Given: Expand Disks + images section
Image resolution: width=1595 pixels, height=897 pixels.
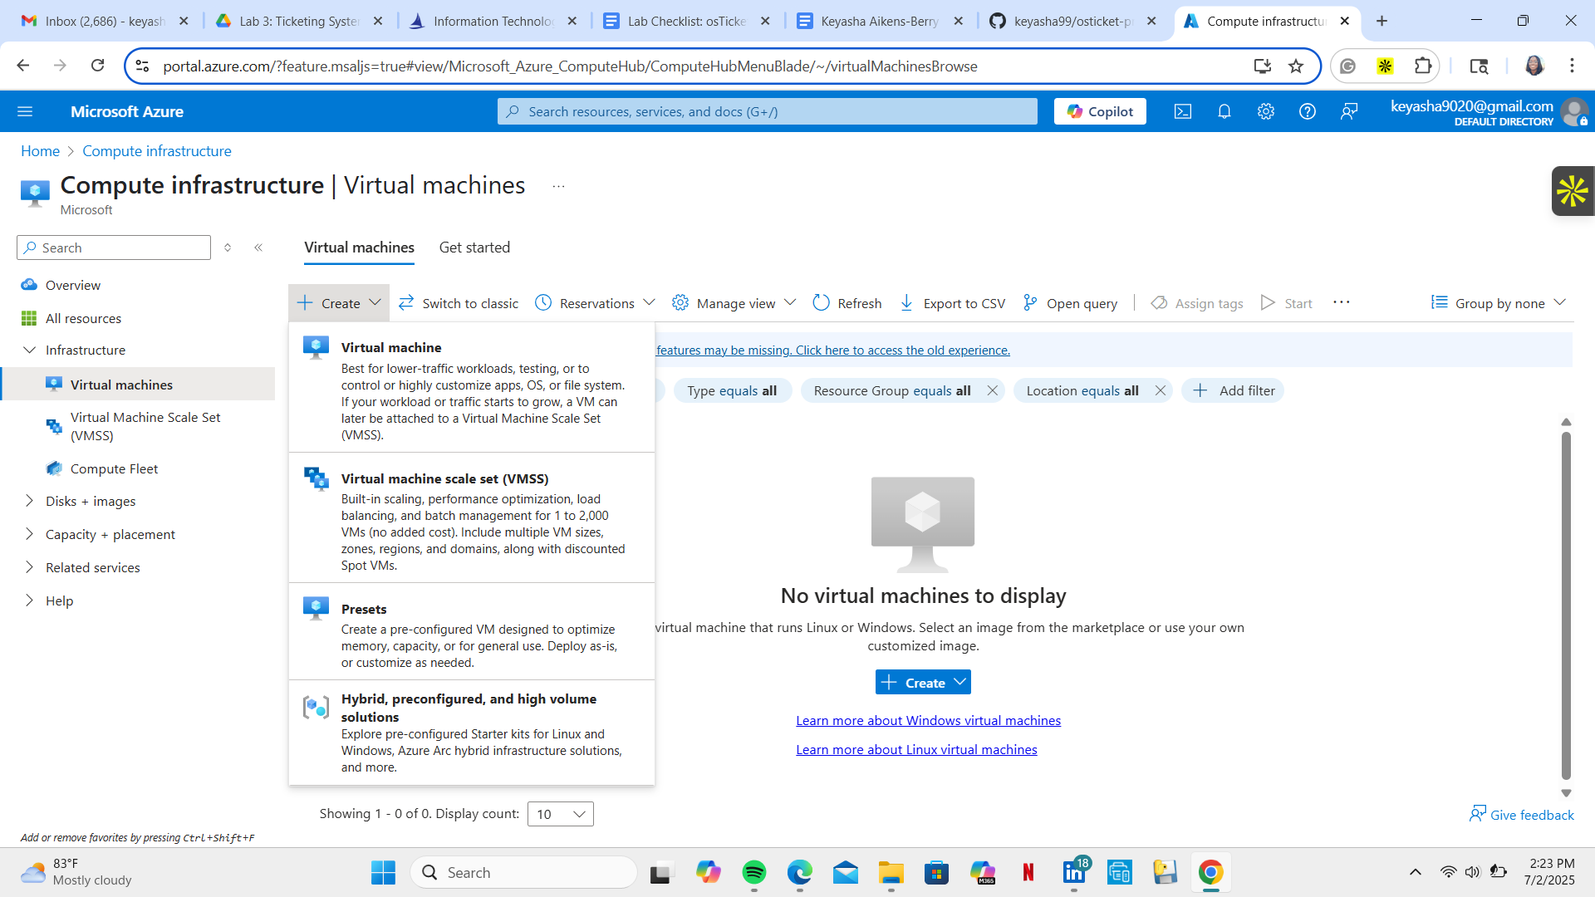Looking at the screenshot, I should tap(30, 501).
